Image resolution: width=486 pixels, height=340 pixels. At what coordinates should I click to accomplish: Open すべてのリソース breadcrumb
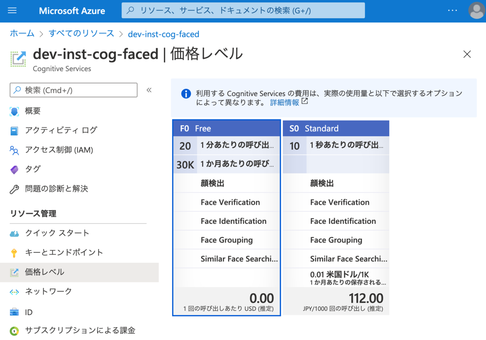click(81, 34)
